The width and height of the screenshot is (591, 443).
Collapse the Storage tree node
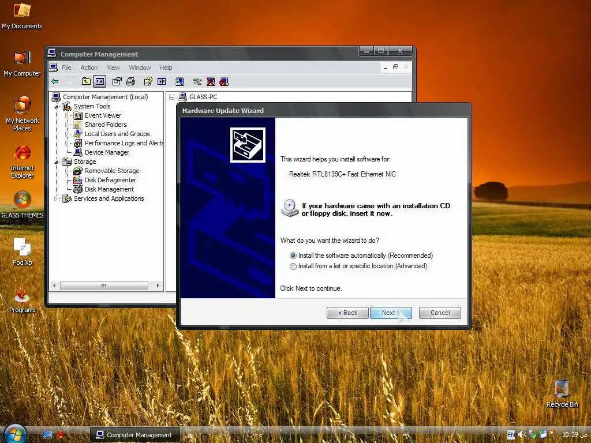[x=56, y=162]
